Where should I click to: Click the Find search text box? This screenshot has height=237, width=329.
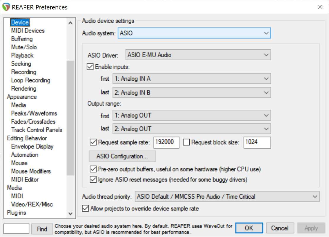click(x=16, y=229)
